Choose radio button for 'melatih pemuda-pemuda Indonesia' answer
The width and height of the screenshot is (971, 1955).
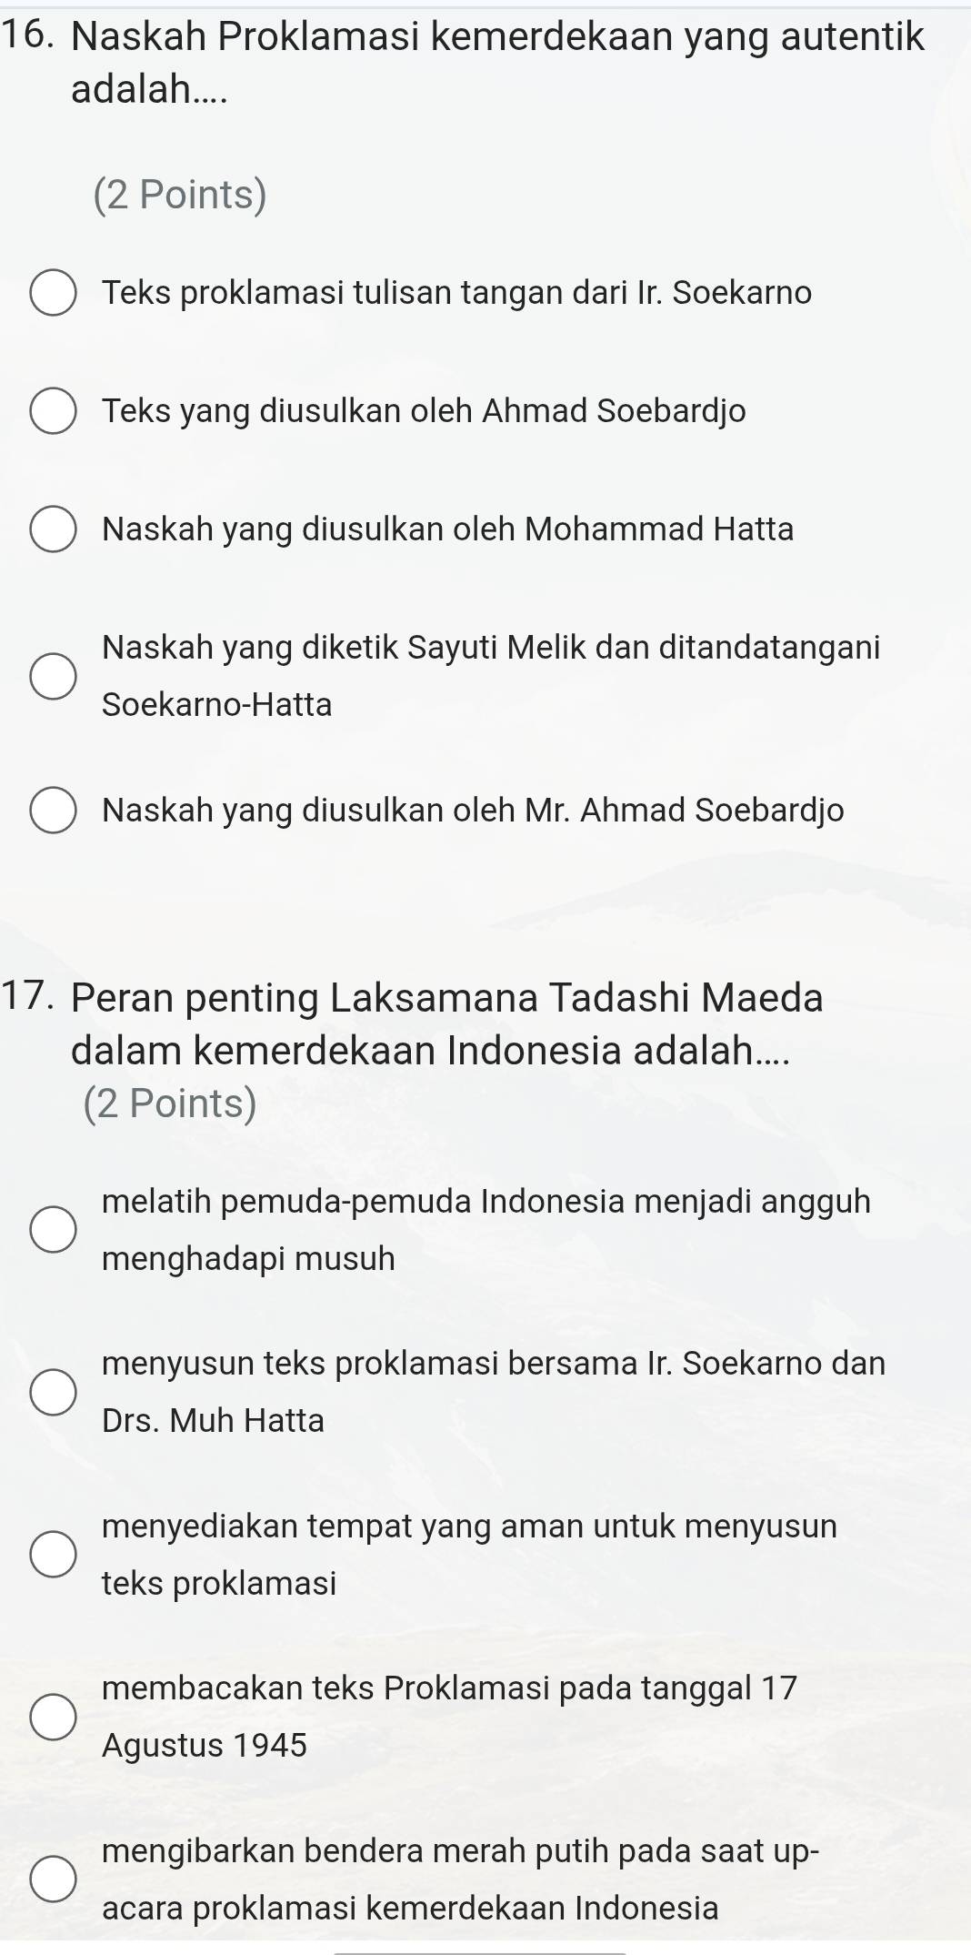(x=54, y=1230)
